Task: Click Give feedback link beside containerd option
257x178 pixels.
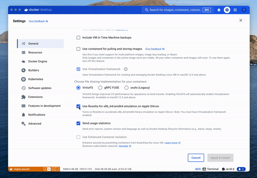Action: 155,49
